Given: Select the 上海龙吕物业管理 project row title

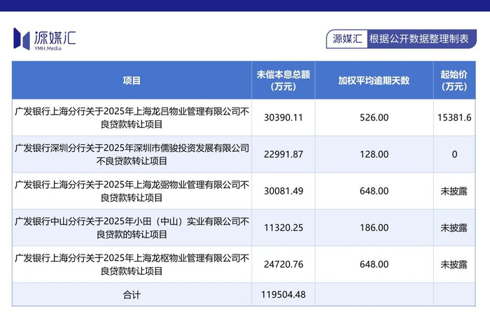Looking at the screenshot, I should coord(132,117).
